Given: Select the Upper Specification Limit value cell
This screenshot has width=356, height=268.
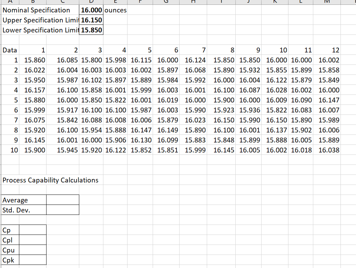Looking at the screenshot, I should (x=91, y=20).
